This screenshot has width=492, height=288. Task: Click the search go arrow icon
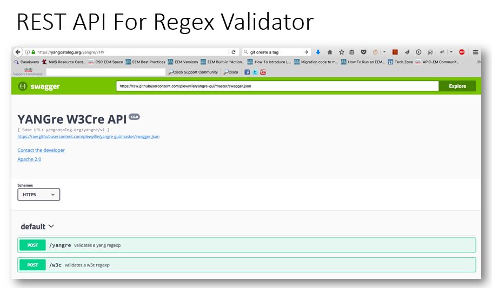[306, 52]
